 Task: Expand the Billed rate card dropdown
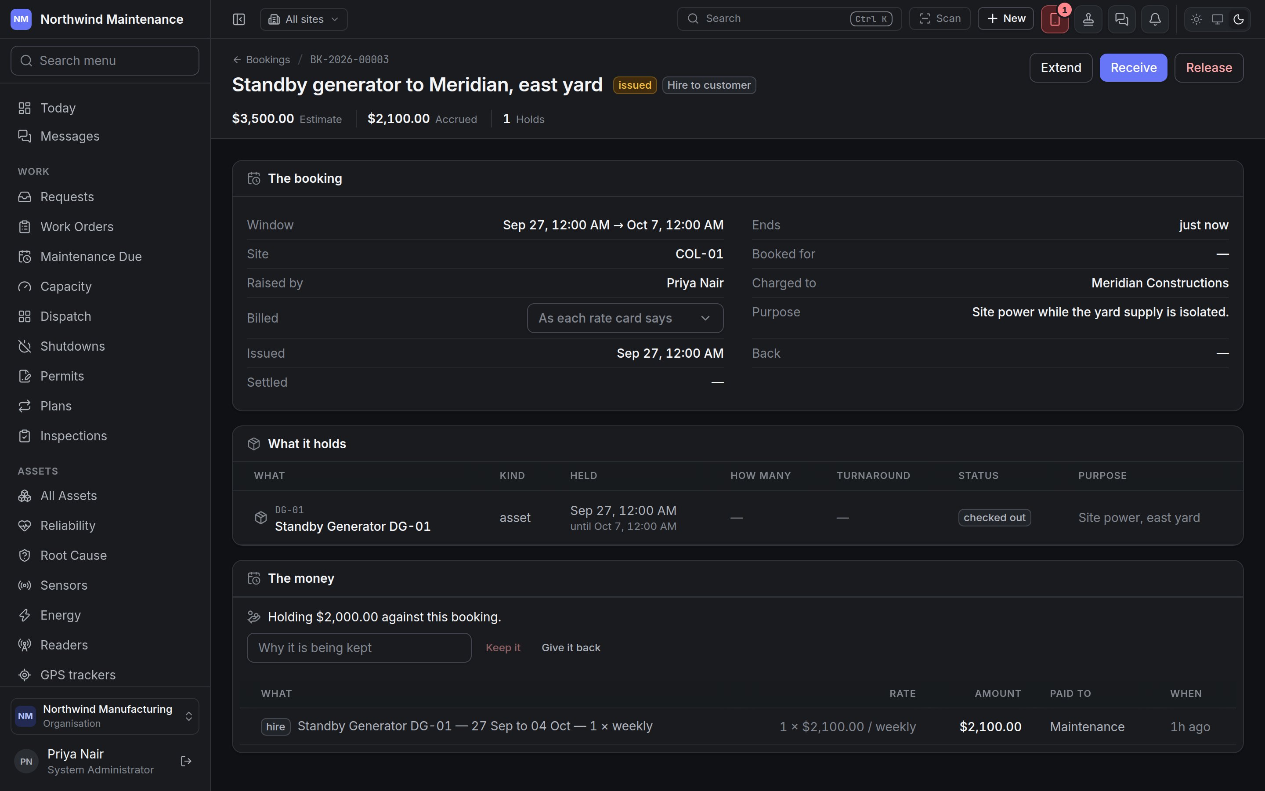pos(625,318)
